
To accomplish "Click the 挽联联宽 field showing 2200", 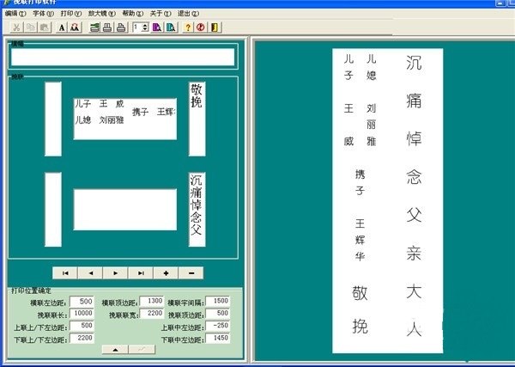I will pyautogui.click(x=152, y=314).
